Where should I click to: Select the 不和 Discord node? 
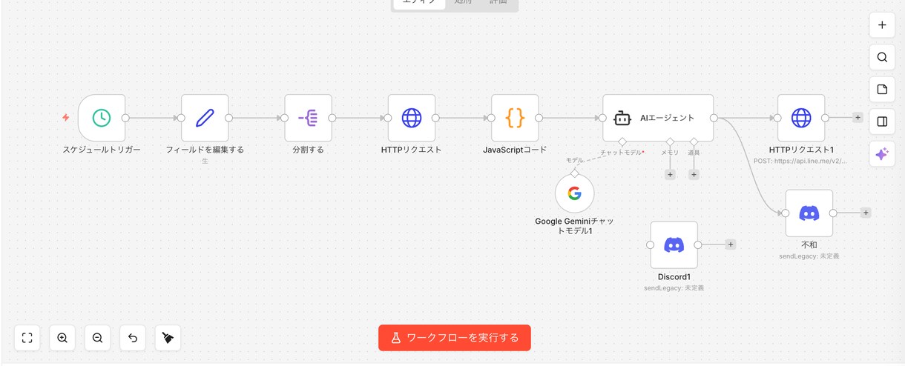coord(809,213)
